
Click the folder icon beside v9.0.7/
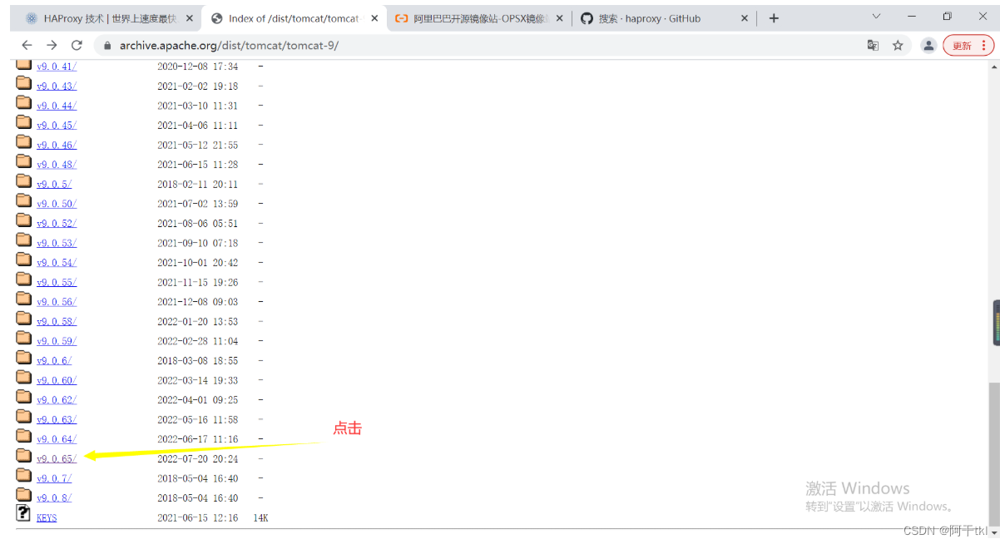tap(23, 476)
